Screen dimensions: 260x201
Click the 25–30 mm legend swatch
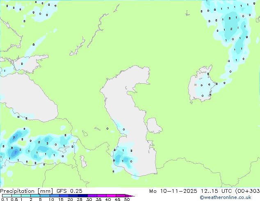click(83, 196)
